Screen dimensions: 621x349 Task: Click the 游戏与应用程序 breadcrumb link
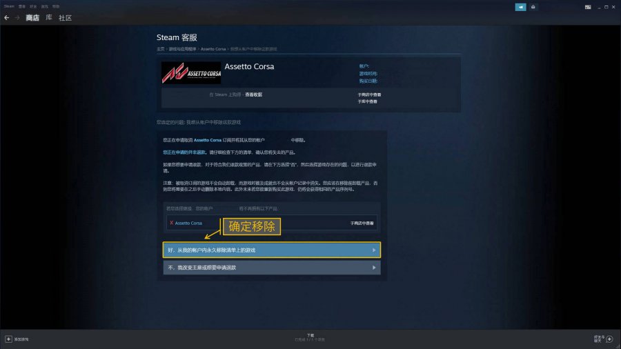click(183, 49)
